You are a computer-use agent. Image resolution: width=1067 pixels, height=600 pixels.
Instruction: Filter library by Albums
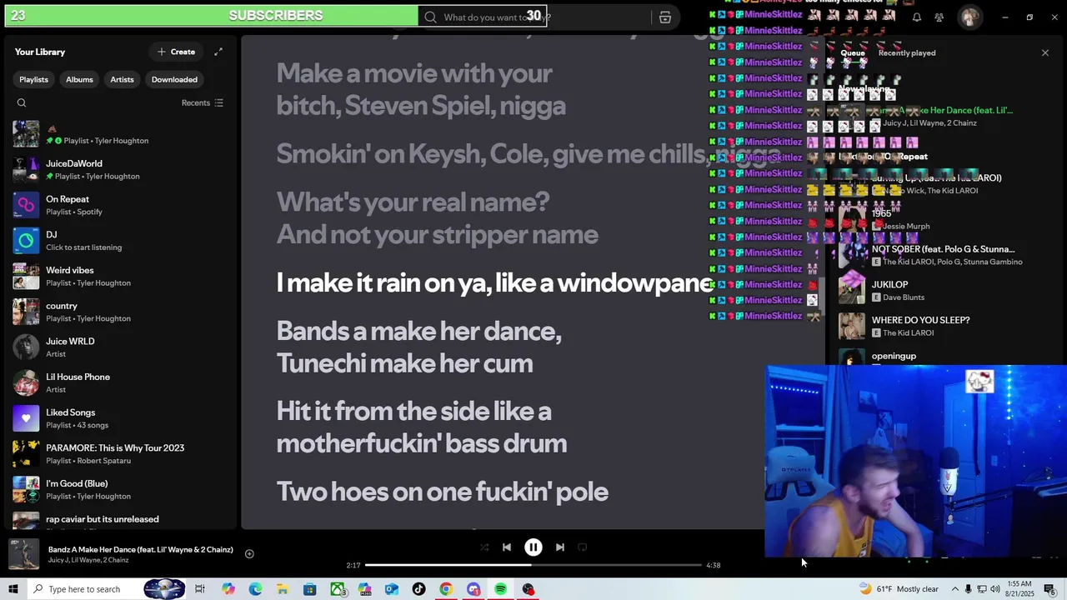[x=79, y=79]
